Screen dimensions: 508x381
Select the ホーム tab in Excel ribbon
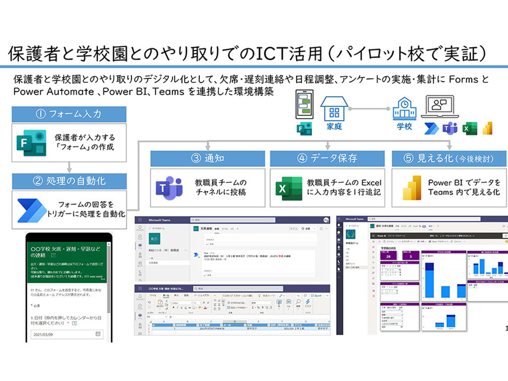point(166,296)
